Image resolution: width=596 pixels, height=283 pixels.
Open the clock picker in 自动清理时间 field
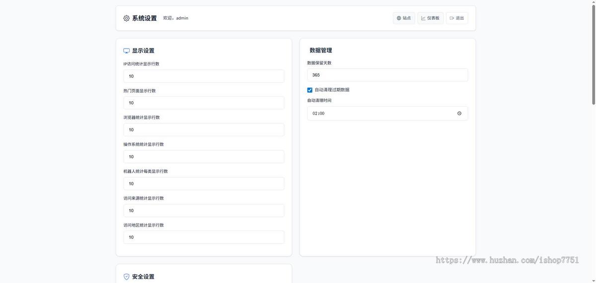pos(459,113)
